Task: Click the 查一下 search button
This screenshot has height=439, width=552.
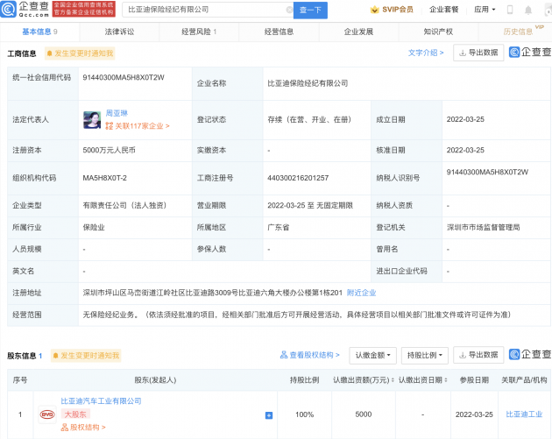Action: [x=310, y=10]
